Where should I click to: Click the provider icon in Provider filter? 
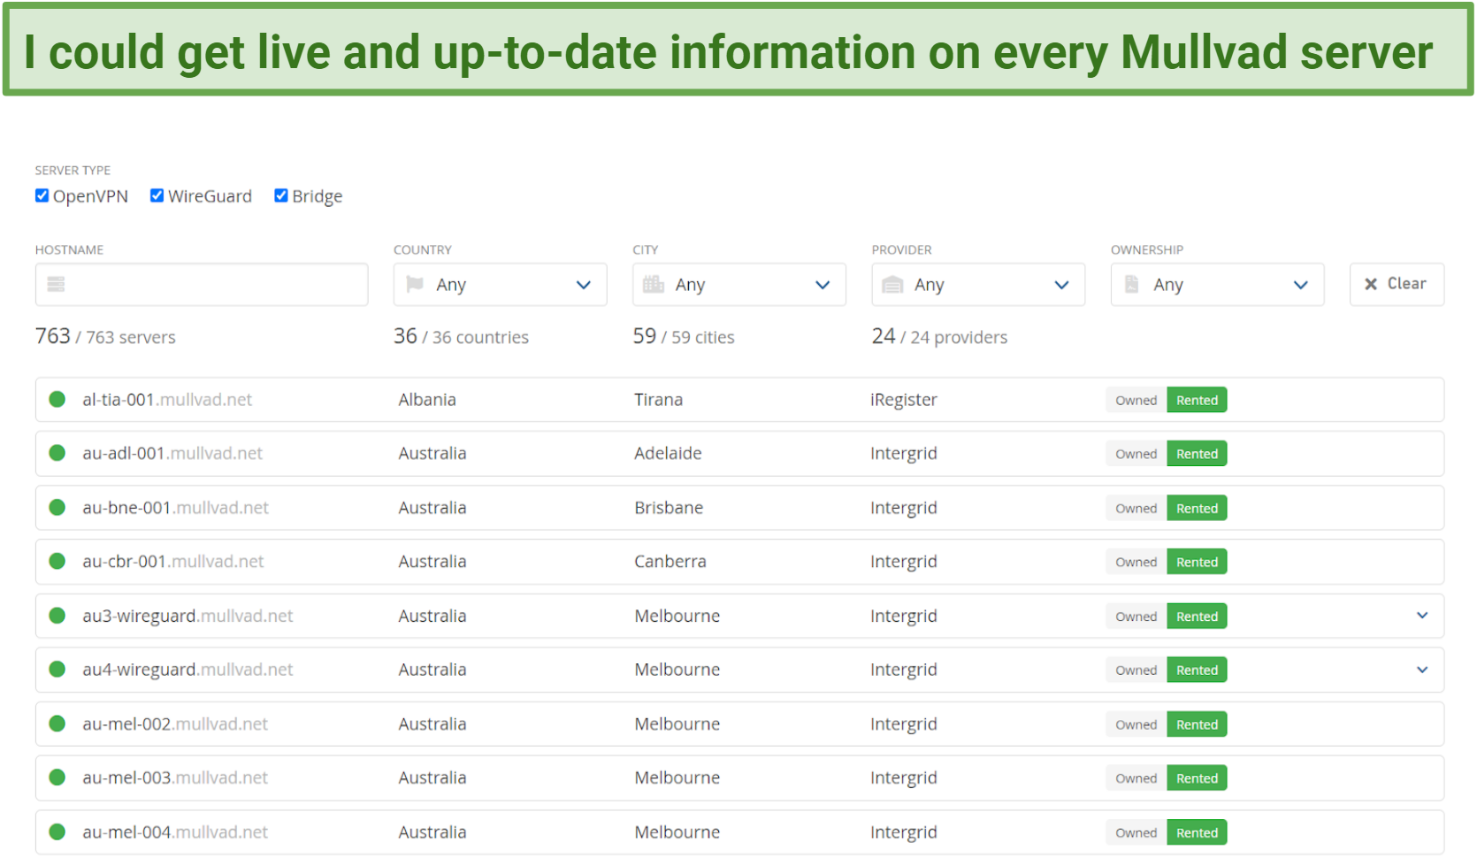[x=892, y=284]
